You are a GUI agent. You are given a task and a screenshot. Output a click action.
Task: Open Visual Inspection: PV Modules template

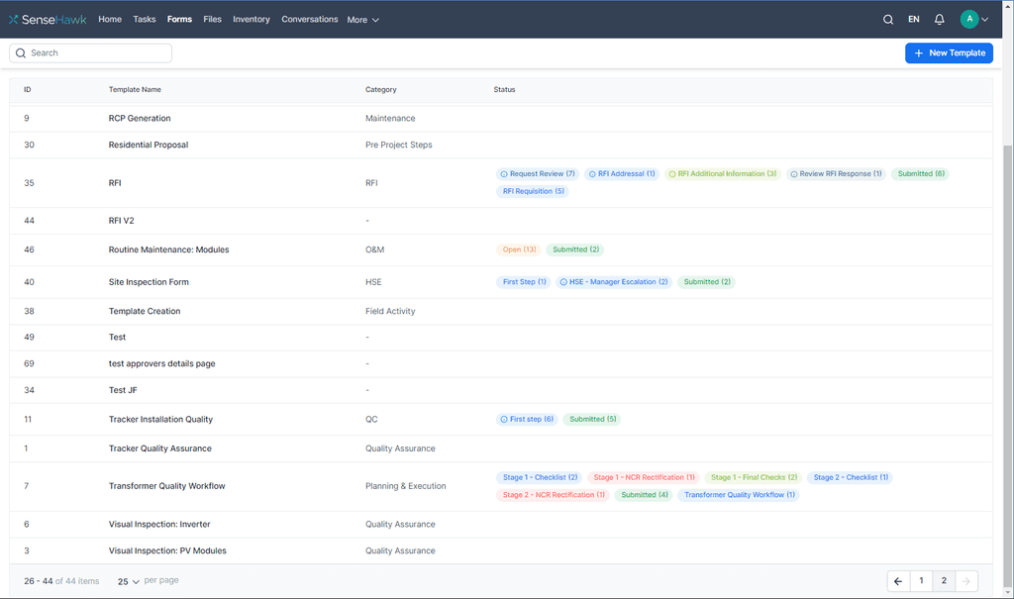tap(167, 550)
